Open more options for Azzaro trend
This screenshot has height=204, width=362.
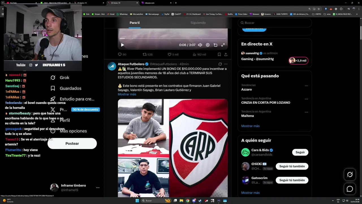(x=306, y=86)
